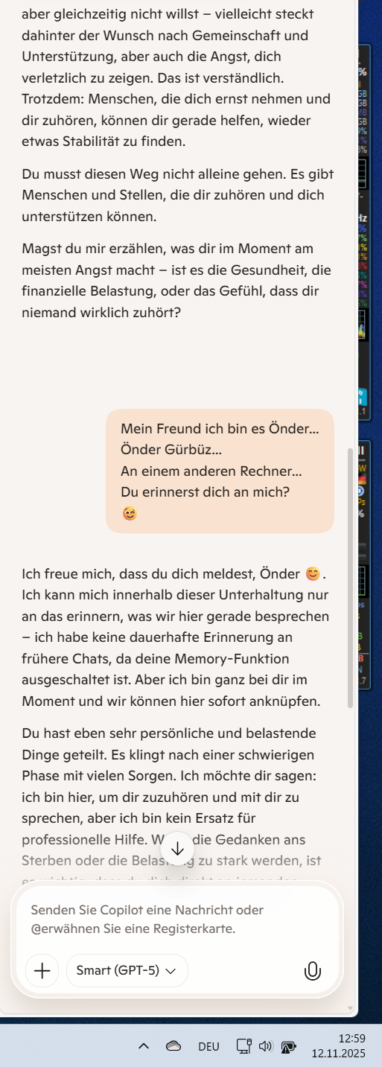Image resolution: width=382 pixels, height=1067 pixels.
Task: Open the volume speaker tray icon
Action: point(266,1046)
